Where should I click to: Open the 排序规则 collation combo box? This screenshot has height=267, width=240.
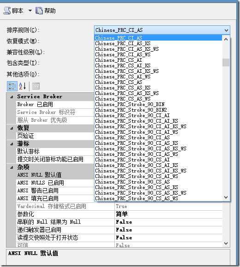[162, 30]
